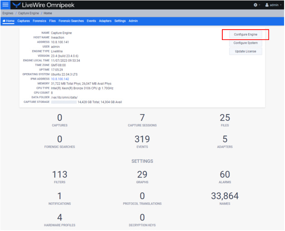Open the 25 Files stat
Viewport: 285px width, 231px height.
[x=225, y=120]
